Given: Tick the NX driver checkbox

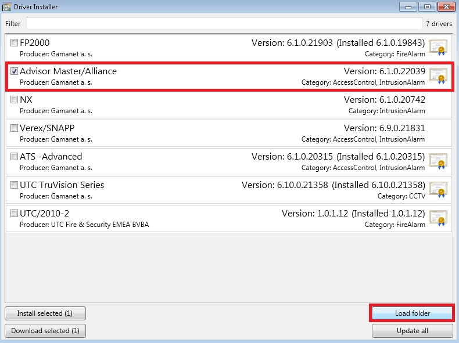Looking at the screenshot, I should pos(14,99).
